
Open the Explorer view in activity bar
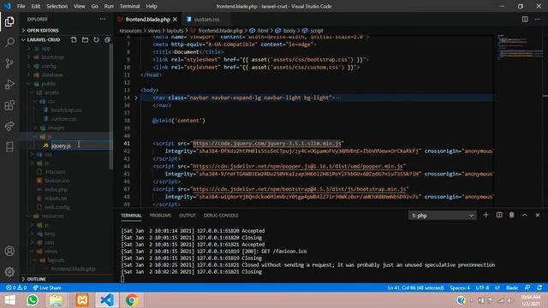[x=9, y=21]
